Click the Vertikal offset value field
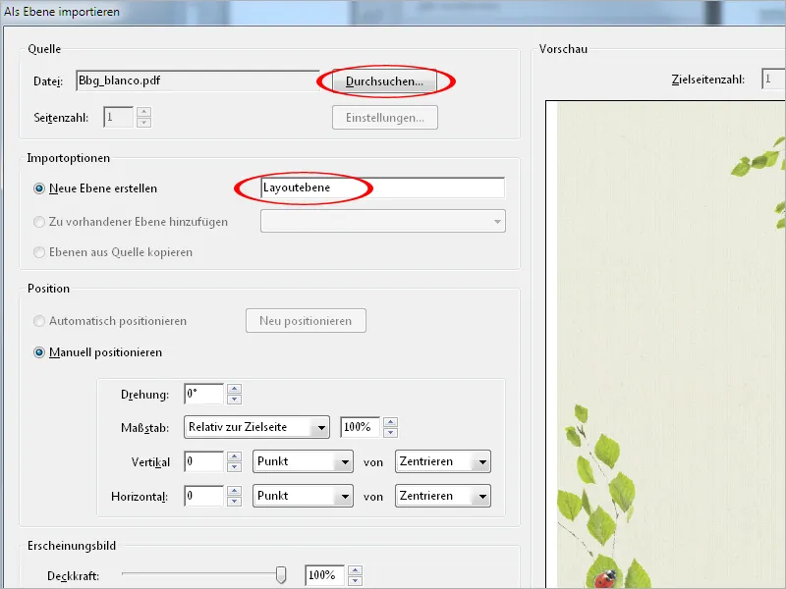The height and width of the screenshot is (589, 786). (x=203, y=461)
